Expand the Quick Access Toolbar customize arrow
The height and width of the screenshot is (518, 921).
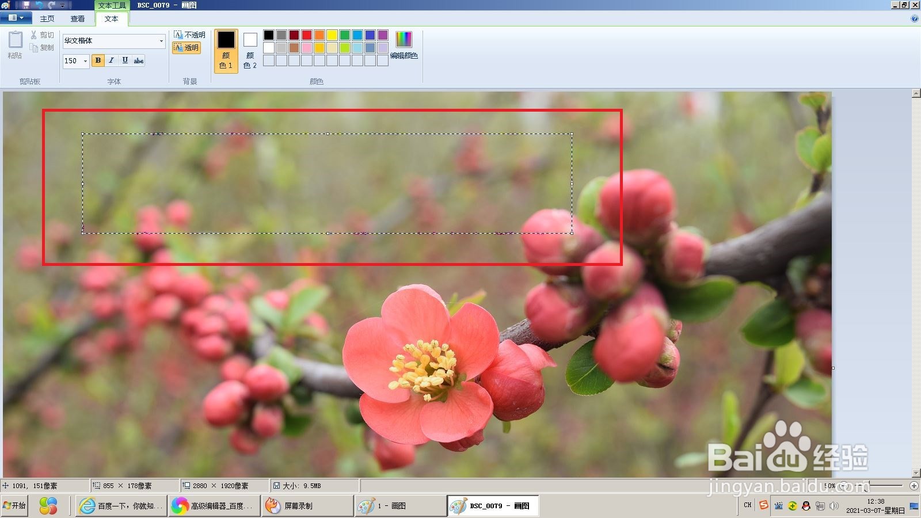pos(62,5)
